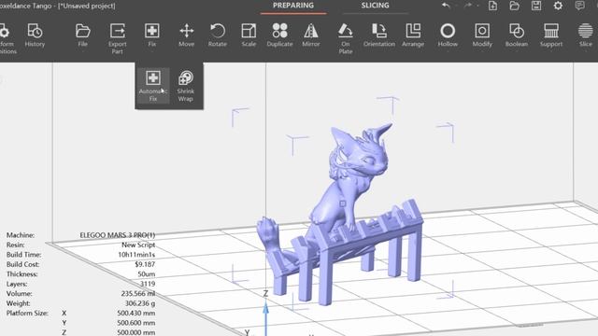Click layers value 3119
598x336 pixels.
[148, 284]
